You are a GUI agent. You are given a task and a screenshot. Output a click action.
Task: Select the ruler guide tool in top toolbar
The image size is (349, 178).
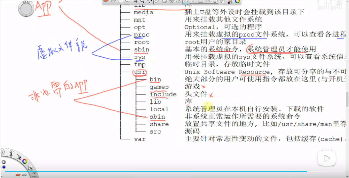coord(157,1)
